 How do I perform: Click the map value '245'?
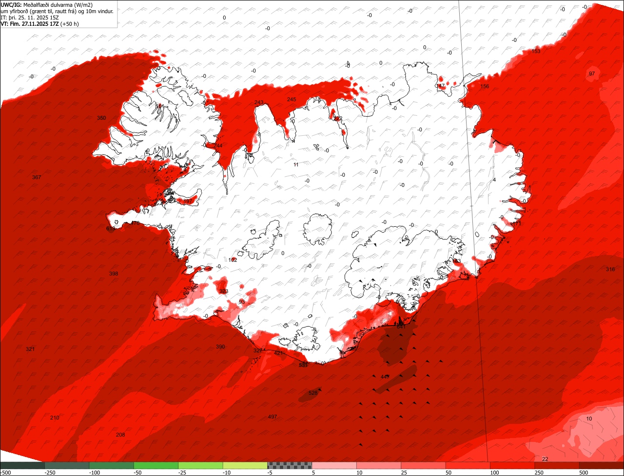292,99
